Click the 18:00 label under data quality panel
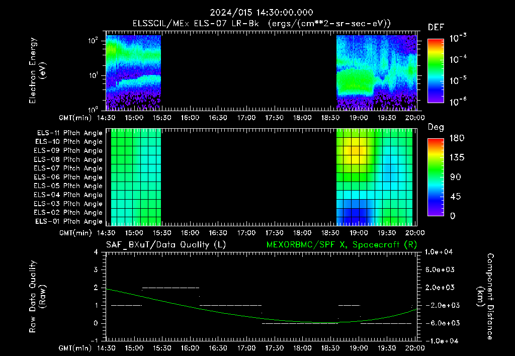This screenshot has height=356, width=515. pyautogui.click(x=302, y=348)
